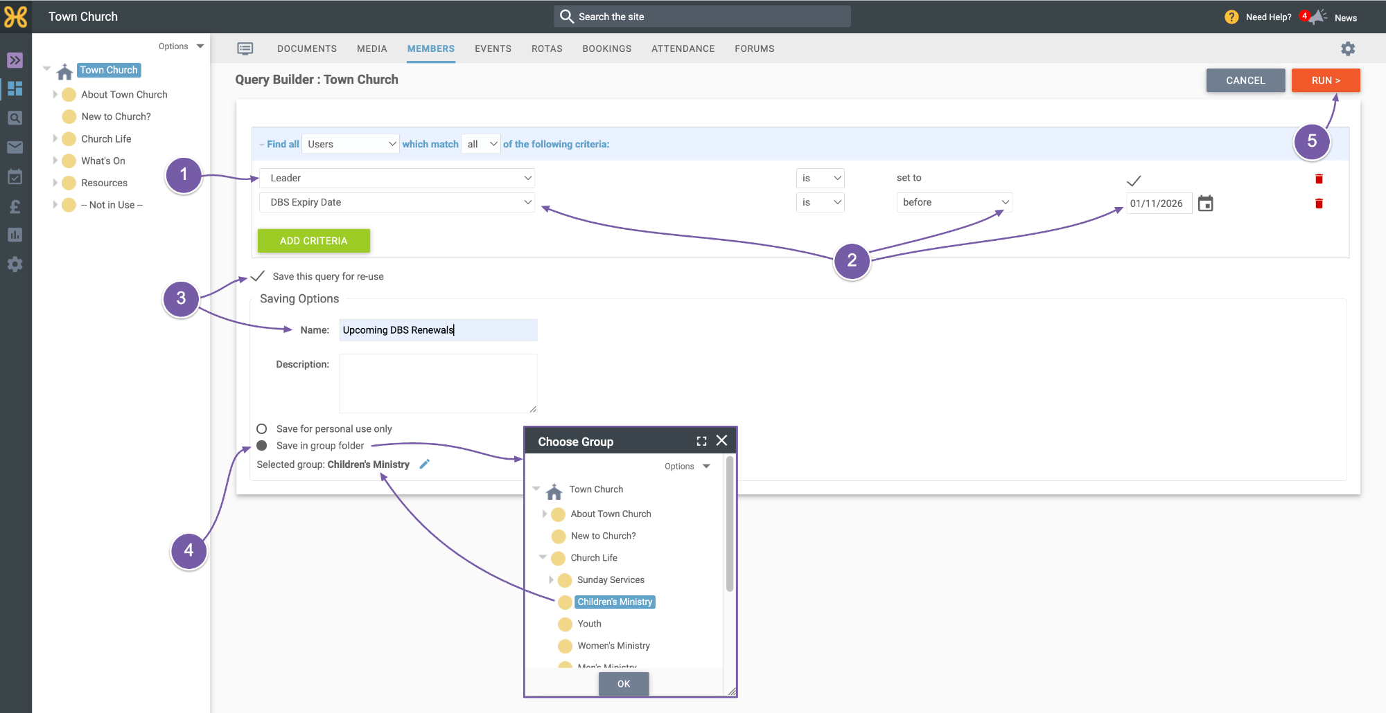Open the DBS Expiry Date field dropdown
Image resolution: width=1386 pixels, height=713 pixels.
pyautogui.click(x=397, y=202)
